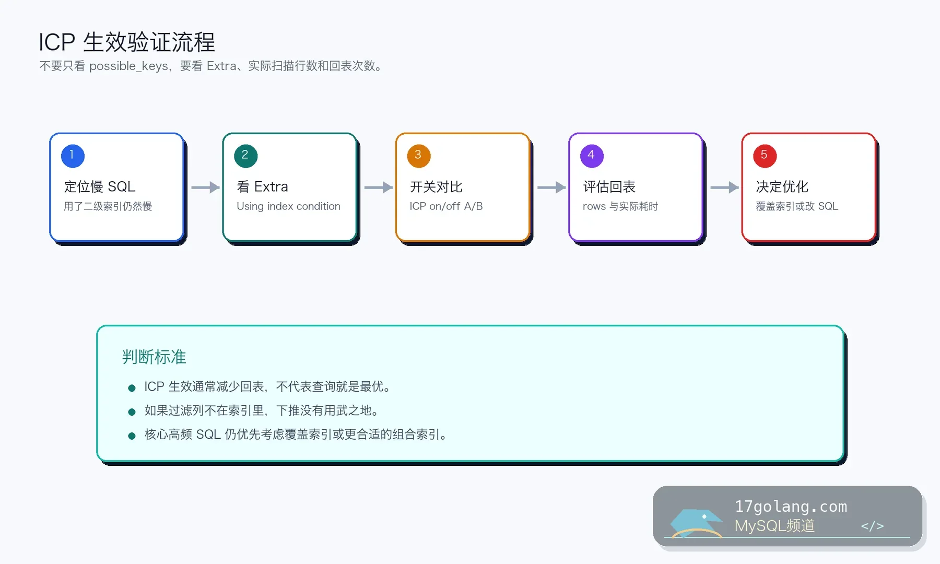The image size is (940, 564).
Task: Select the 看 Extra step title
Action: pos(262,186)
